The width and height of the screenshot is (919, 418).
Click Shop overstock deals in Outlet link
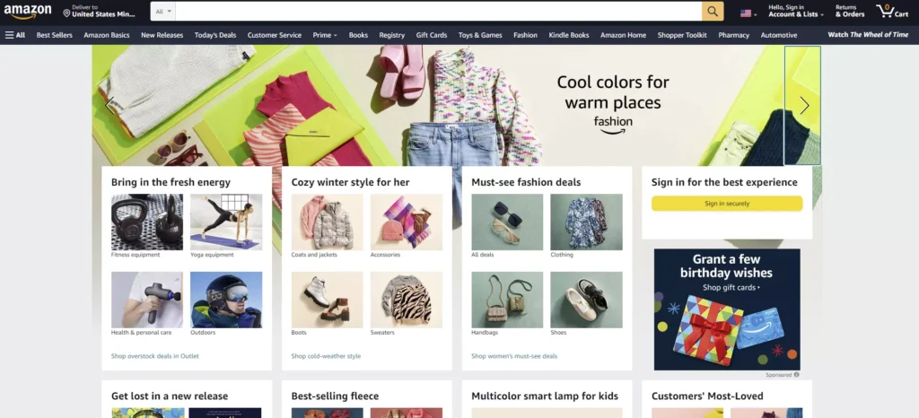tap(155, 356)
